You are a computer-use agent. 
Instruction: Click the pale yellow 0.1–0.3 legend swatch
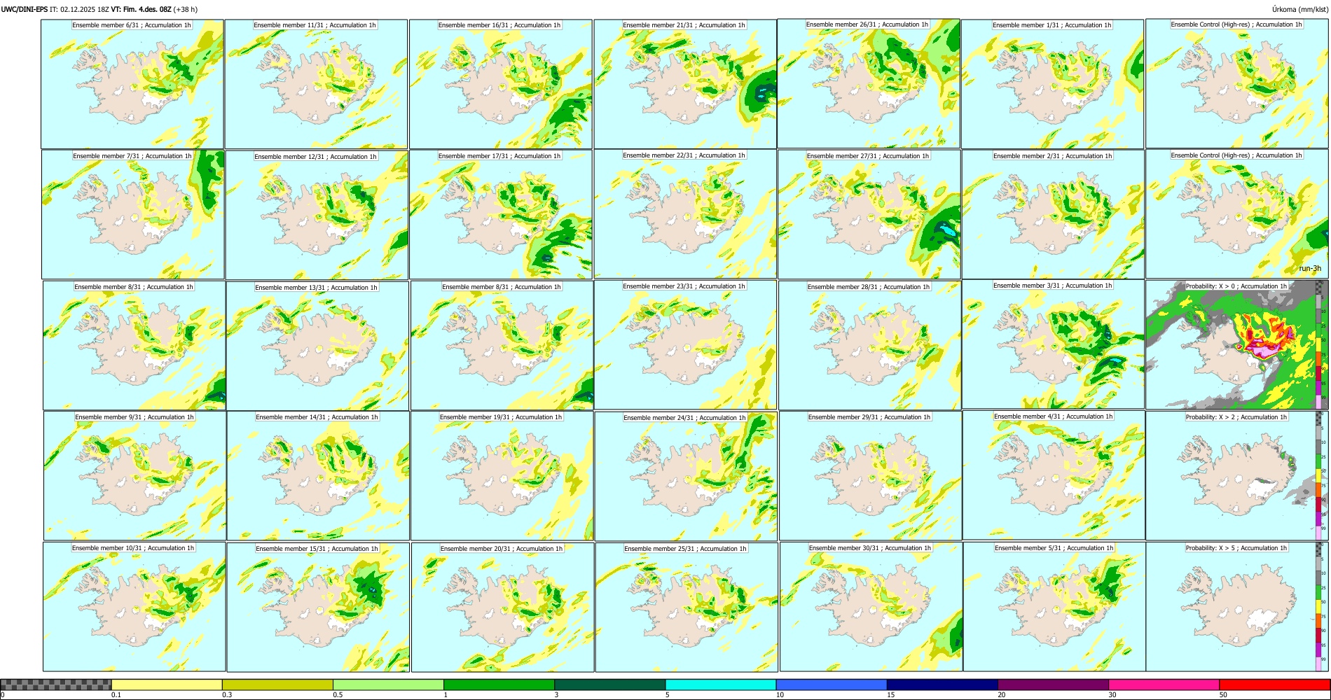point(167,685)
